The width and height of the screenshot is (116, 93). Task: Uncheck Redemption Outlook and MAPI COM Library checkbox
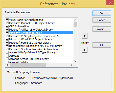pos(7,46)
